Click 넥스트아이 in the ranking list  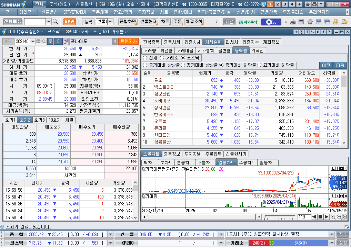[x=164, y=87]
